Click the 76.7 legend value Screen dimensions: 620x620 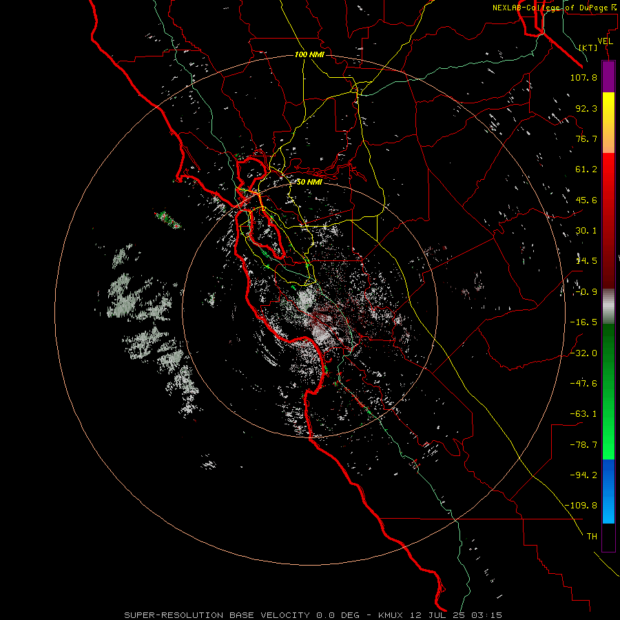coord(586,138)
